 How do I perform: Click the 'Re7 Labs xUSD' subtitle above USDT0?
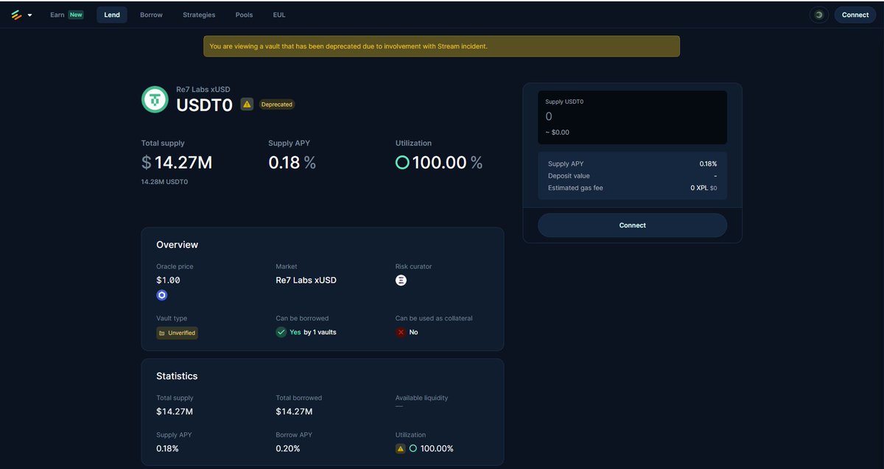[x=203, y=89]
